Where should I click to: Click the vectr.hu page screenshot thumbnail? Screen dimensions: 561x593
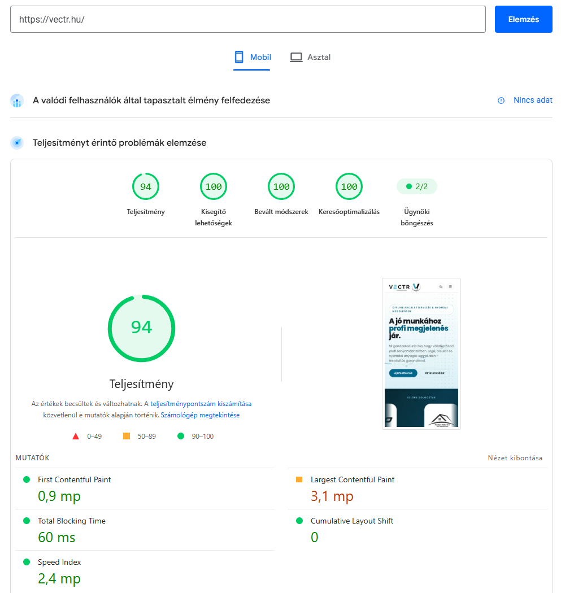point(421,354)
